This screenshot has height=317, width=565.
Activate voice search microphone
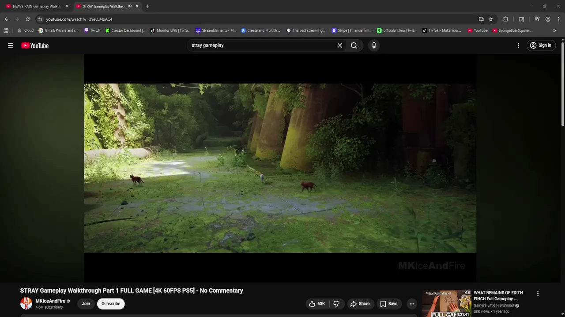374,45
